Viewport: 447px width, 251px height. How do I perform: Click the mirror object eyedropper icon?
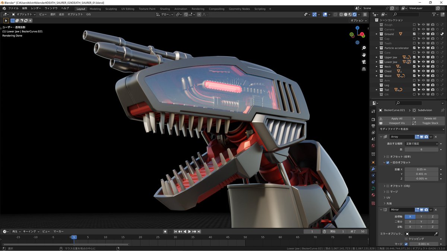[436, 234]
